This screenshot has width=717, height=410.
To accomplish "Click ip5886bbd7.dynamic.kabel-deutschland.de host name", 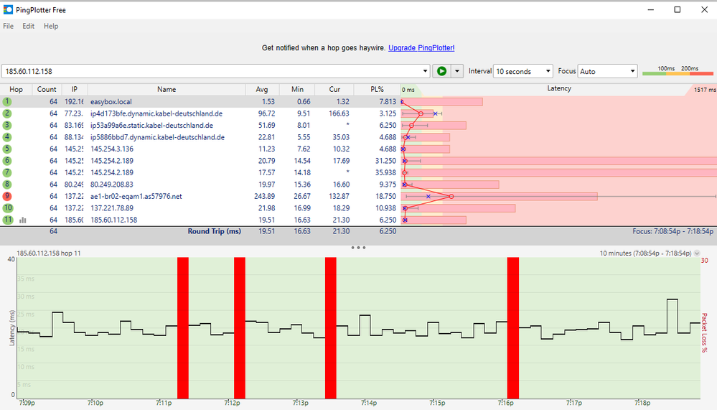I will click(x=157, y=137).
